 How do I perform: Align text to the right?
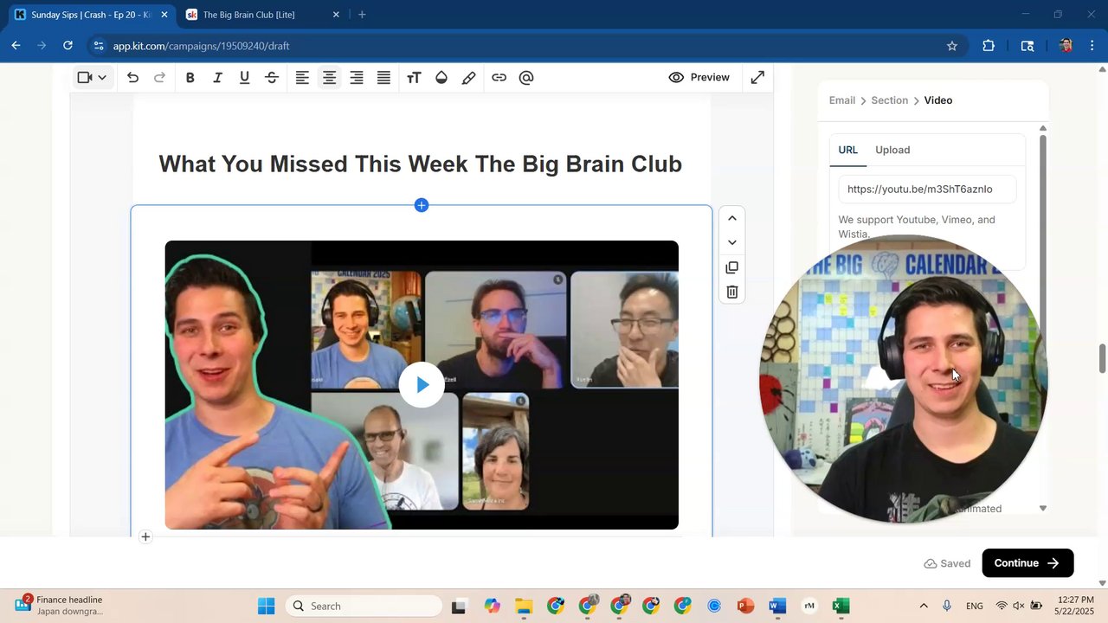[x=357, y=78]
